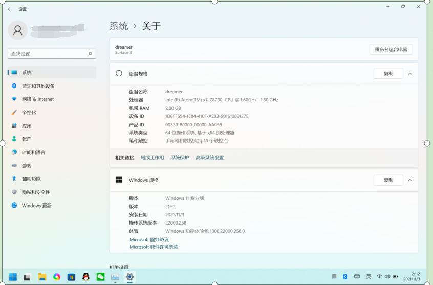
Task: Click the processor value Intel Atom x7-Z8700
Action: click(222, 100)
